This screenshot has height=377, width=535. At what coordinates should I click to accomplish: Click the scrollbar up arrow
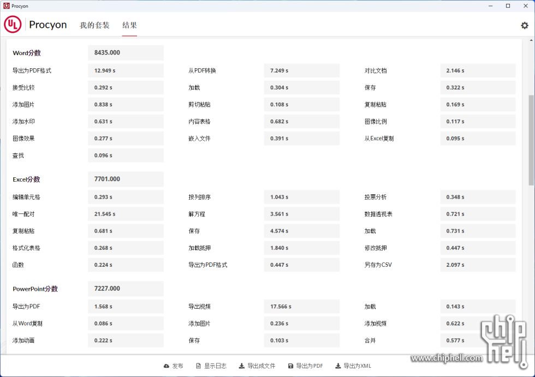click(531, 40)
